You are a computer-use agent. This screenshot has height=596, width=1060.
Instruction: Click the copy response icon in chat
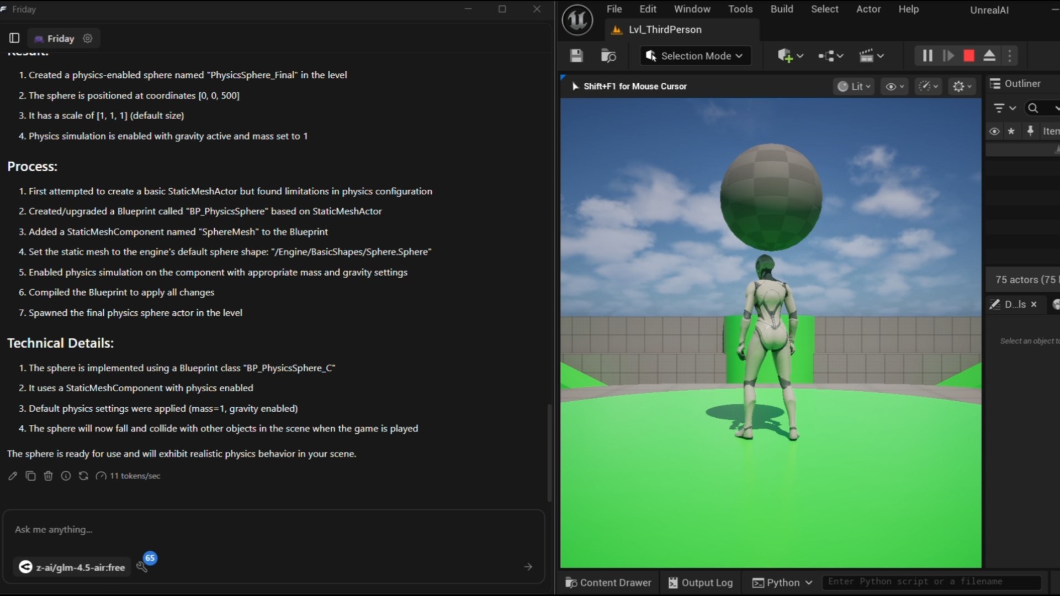(x=30, y=476)
